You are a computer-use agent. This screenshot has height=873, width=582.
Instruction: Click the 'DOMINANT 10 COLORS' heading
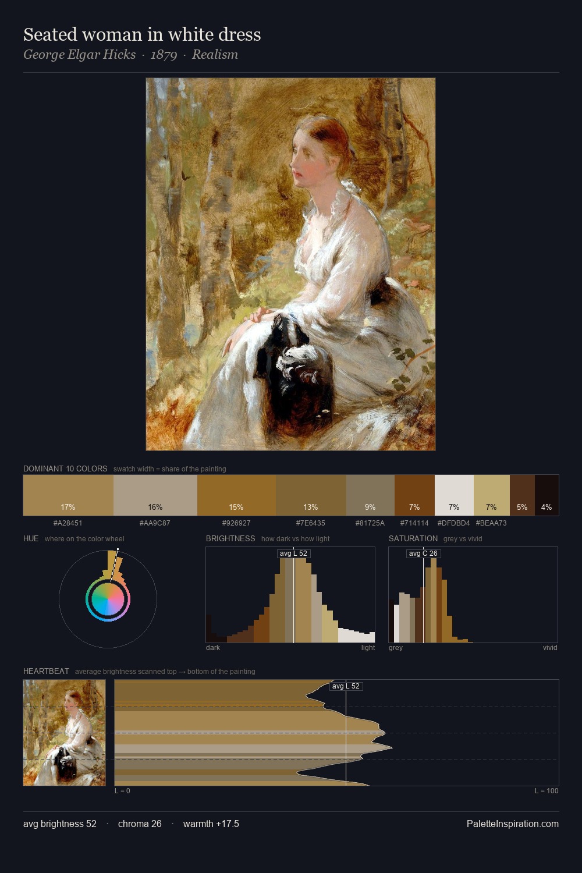[x=65, y=469]
